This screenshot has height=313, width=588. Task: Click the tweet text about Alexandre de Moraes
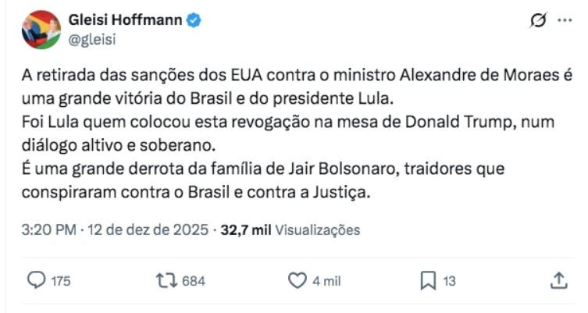click(297, 79)
